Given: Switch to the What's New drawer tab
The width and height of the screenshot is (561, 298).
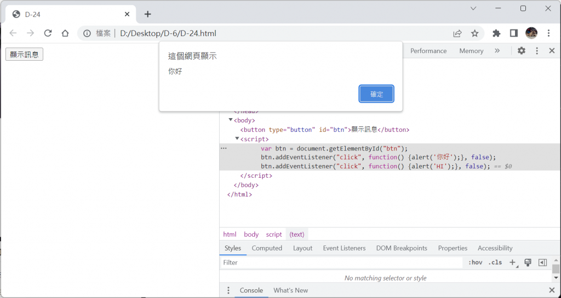Looking at the screenshot, I should [x=290, y=290].
